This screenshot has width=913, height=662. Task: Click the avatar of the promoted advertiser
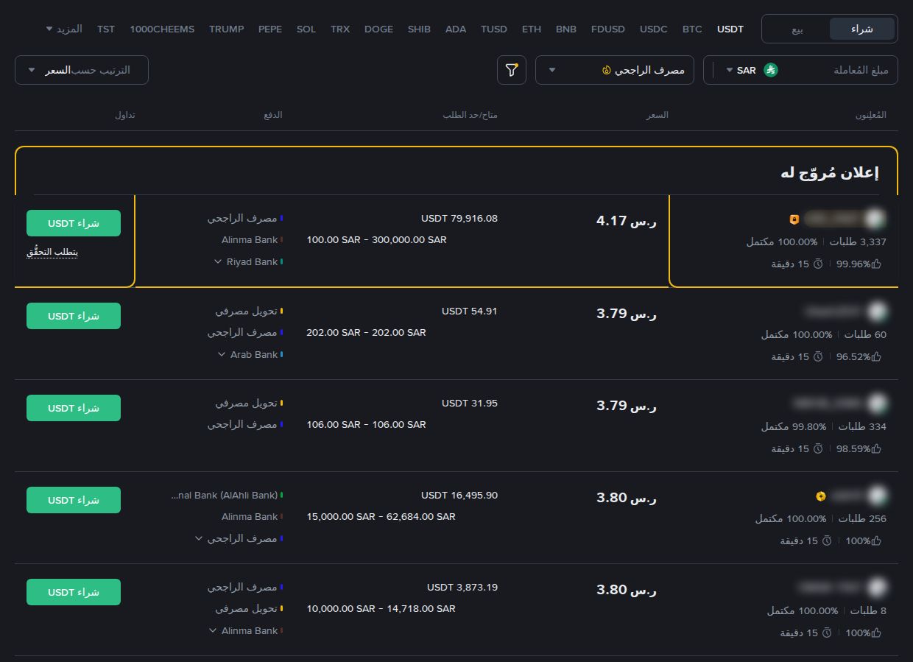875,219
